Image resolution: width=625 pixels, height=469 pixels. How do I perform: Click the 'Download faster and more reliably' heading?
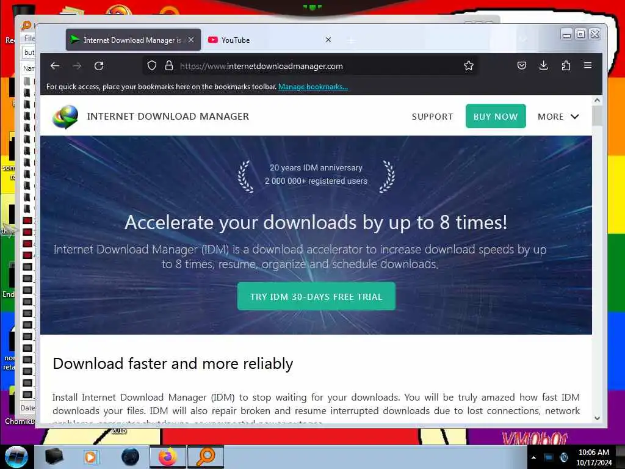coord(173,364)
